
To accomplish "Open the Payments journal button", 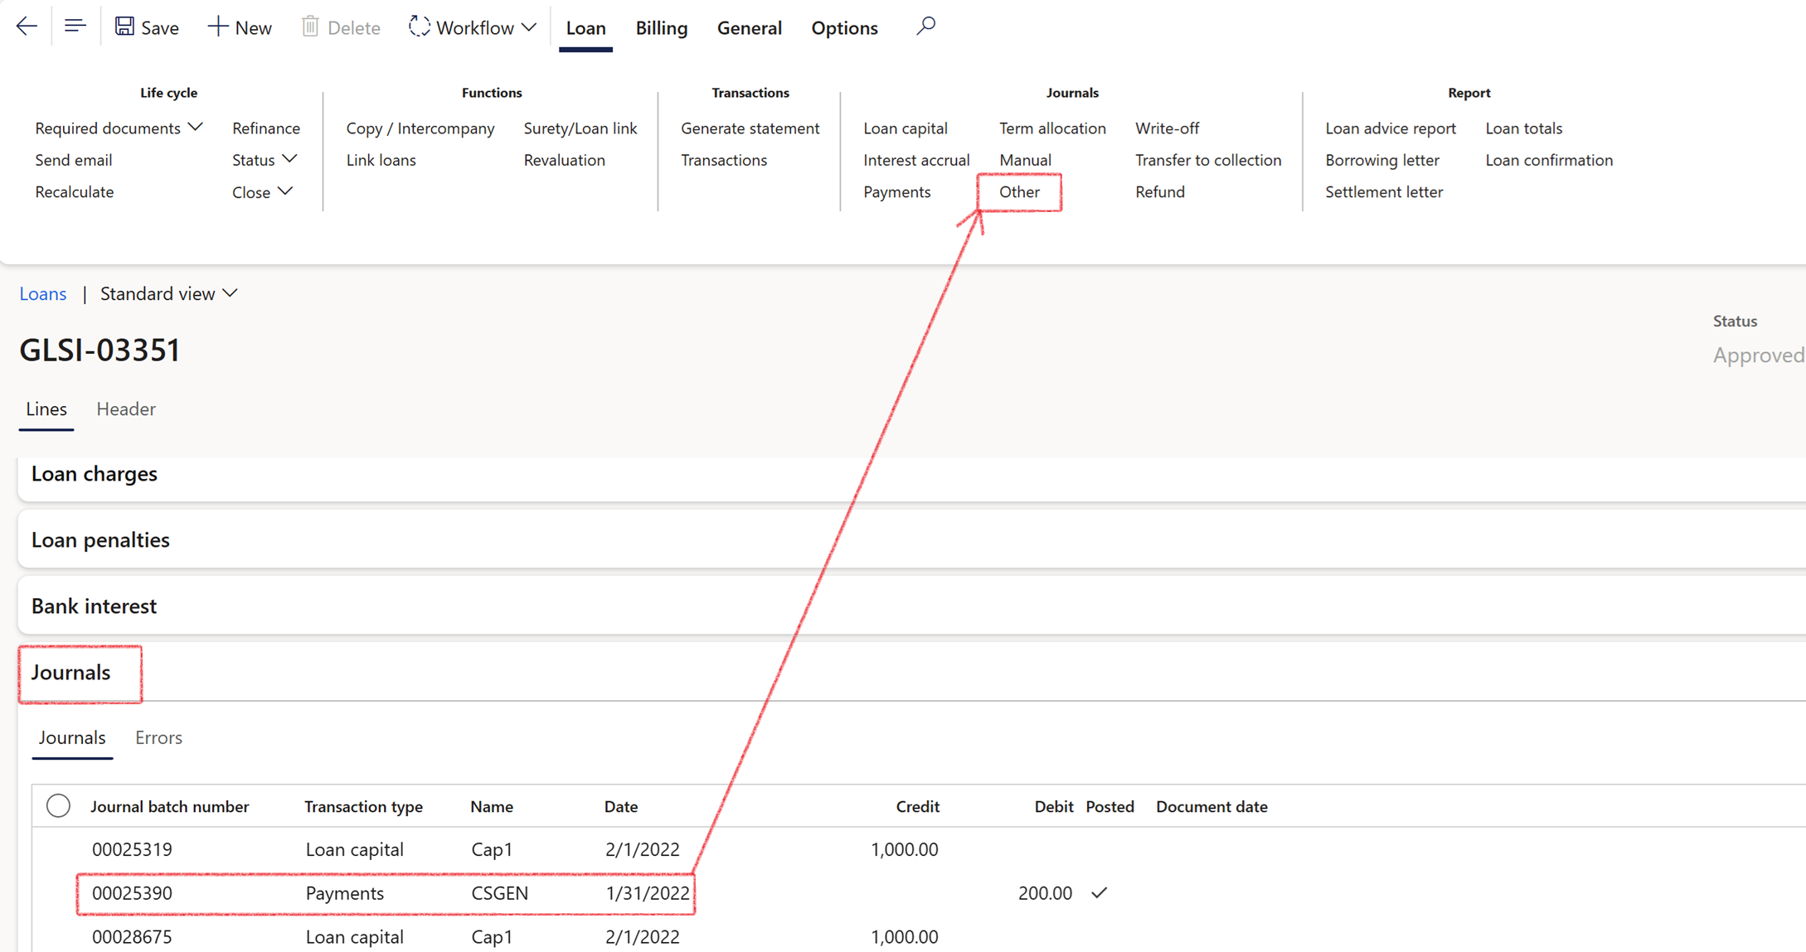I will click(x=897, y=191).
